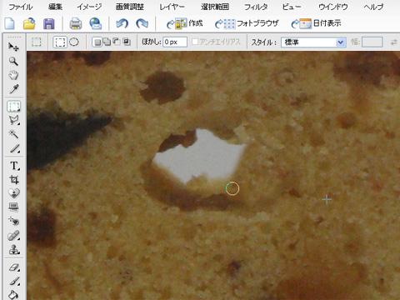Select the Healing Brush bandage tool
Image resolution: width=400 pixels, height=300 pixels.
pos(13,236)
